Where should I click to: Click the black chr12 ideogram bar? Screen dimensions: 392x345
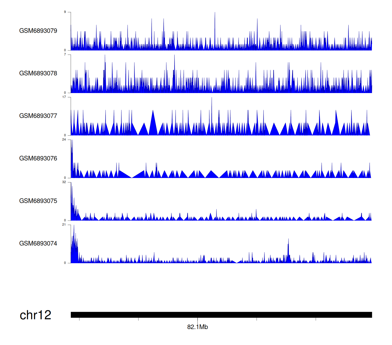pos(221,315)
